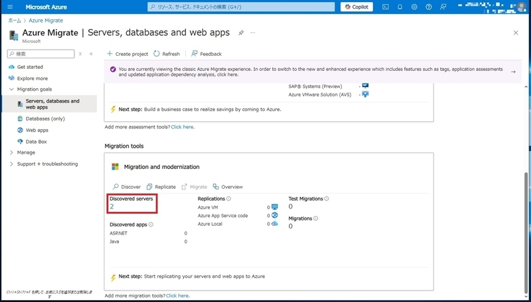The height and width of the screenshot is (302, 531).
Task: Click the Test Migrations value 0
Action: [291, 207]
